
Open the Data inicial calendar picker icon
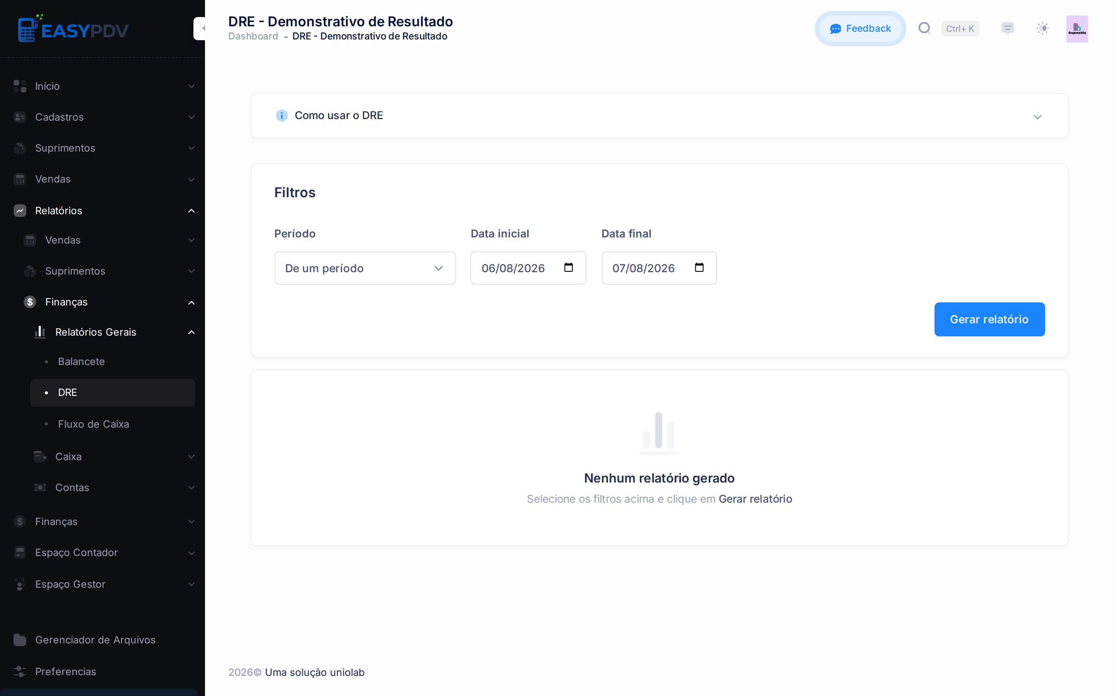coord(569,268)
